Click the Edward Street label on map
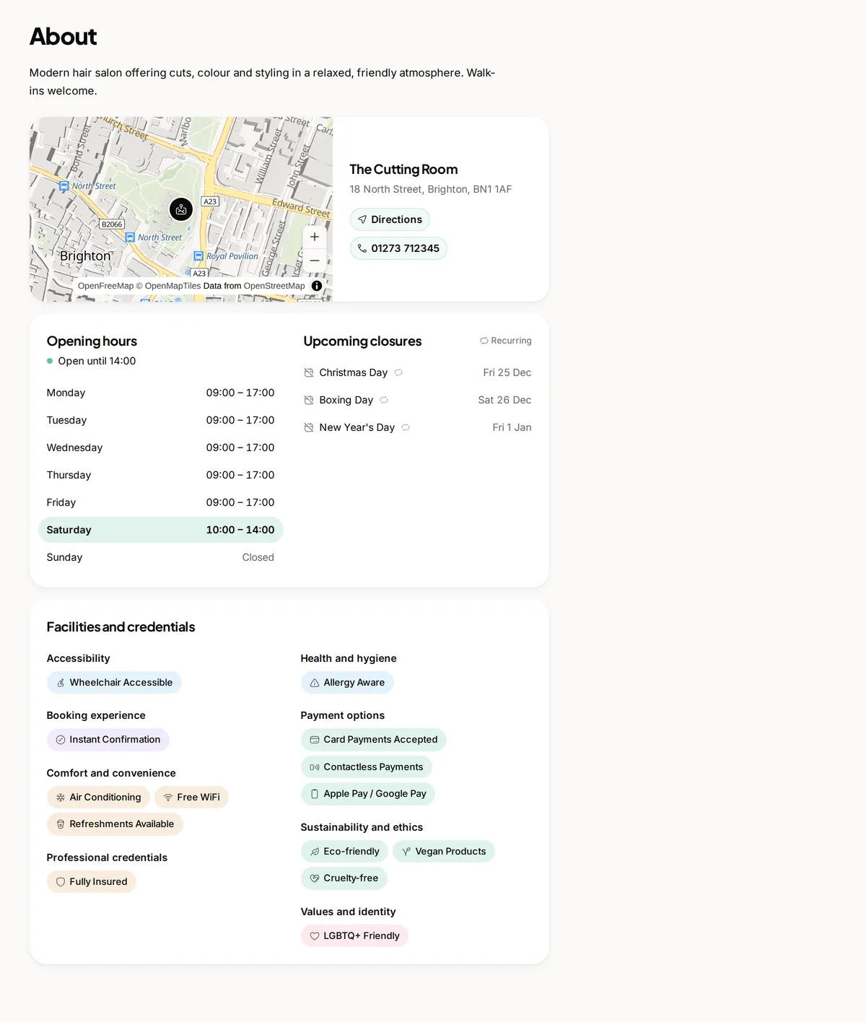The image size is (866, 1022). [x=301, y=208]
